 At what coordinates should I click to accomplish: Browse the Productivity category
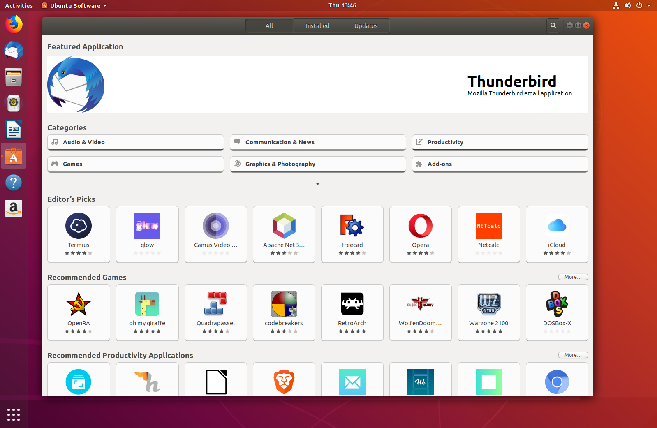[500, 142]
